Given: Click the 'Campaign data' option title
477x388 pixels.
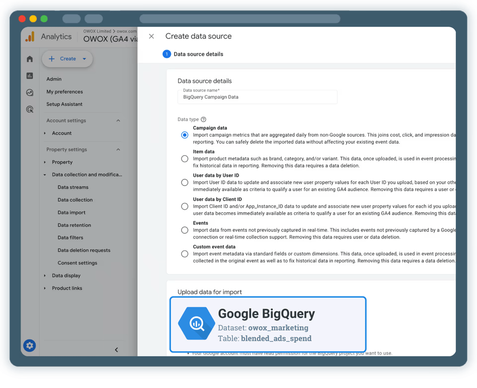Looking at the screenshot, I should click(x=210, y=128).
